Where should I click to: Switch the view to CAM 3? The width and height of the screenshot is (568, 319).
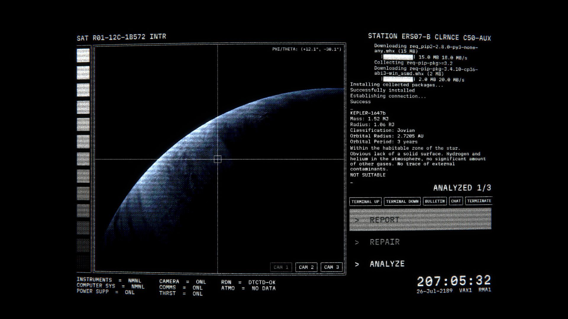coord(331,267)
